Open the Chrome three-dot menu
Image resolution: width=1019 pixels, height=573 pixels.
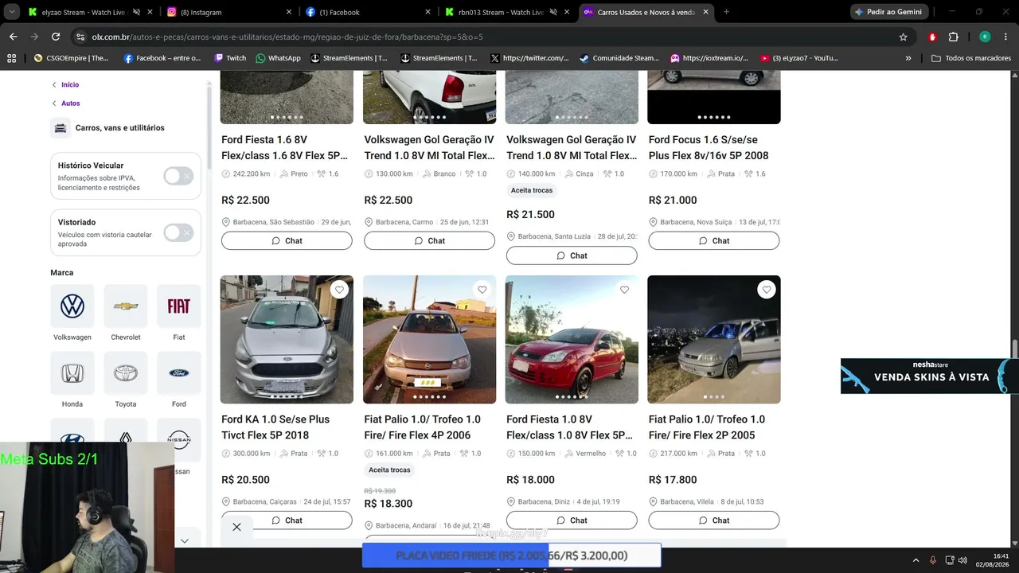point(1006,37)
